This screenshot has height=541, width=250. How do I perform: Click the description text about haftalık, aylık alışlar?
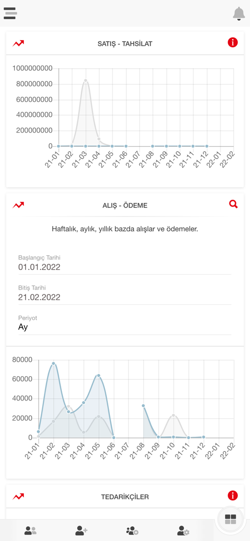coord(125,229)
